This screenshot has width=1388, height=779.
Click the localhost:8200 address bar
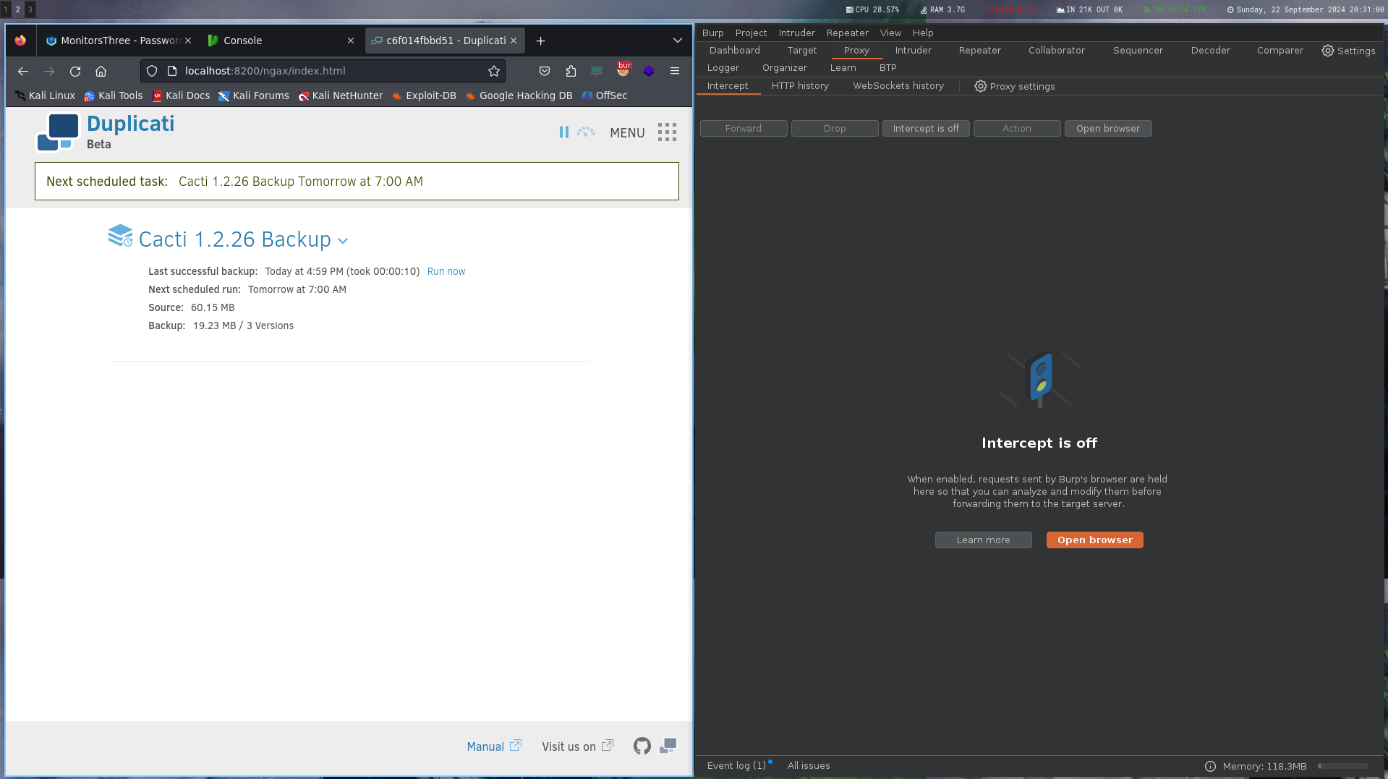click(325, 71)
